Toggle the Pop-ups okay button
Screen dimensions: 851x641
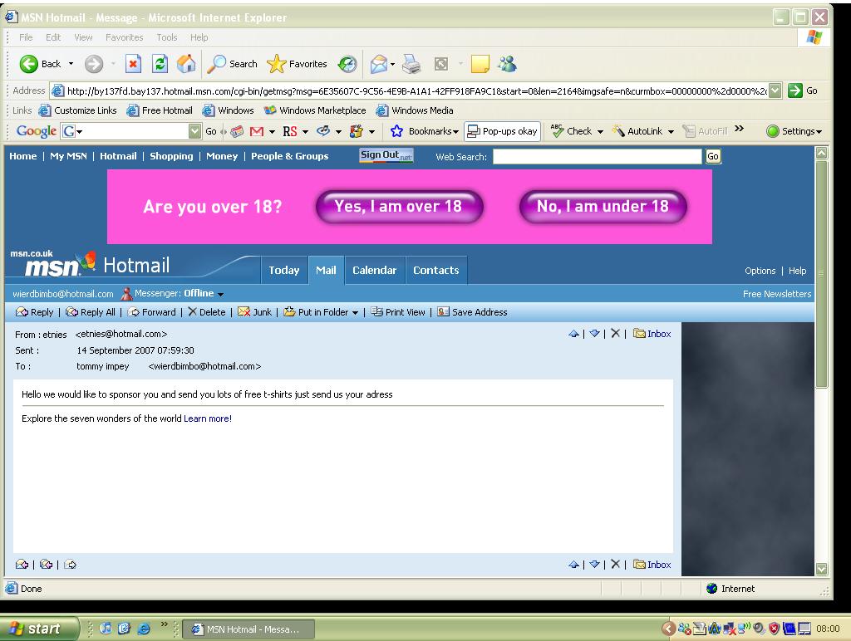tap(502, 131)
